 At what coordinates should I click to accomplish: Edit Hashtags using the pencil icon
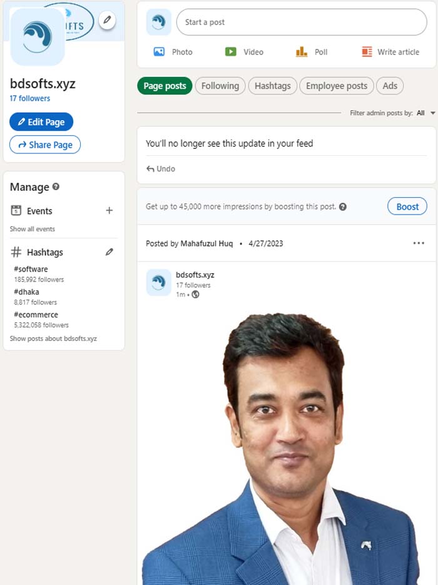[x=109, y=252]
